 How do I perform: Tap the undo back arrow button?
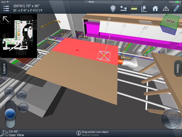[x=23, y=108]
